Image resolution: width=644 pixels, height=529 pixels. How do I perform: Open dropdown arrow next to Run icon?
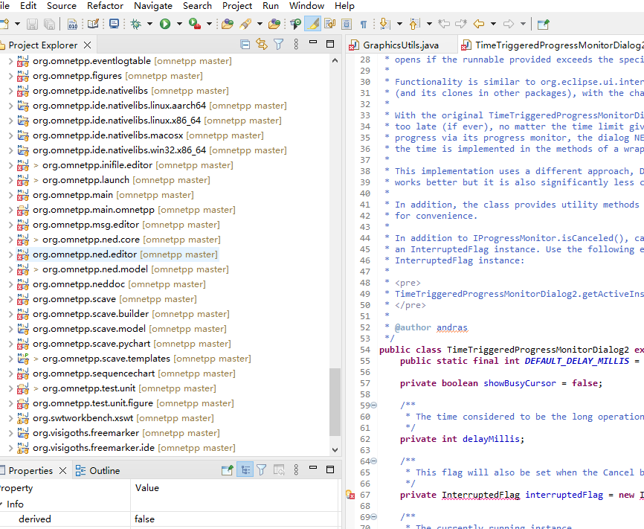(x=179, y=24)
